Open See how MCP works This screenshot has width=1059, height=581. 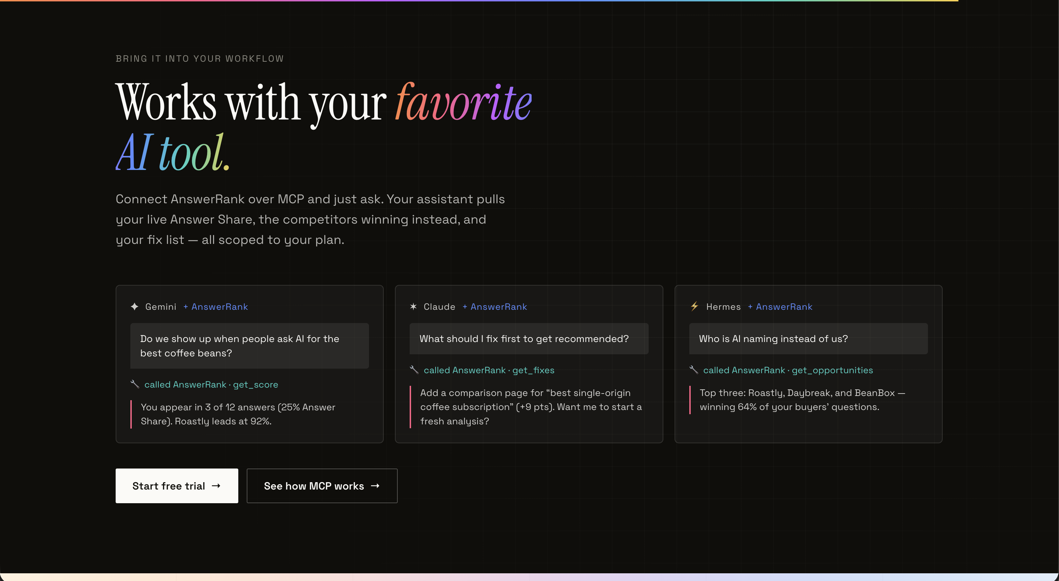[x=322, y=486]
